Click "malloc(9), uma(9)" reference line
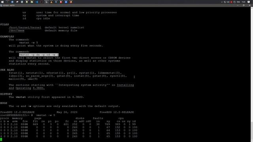 23,79
